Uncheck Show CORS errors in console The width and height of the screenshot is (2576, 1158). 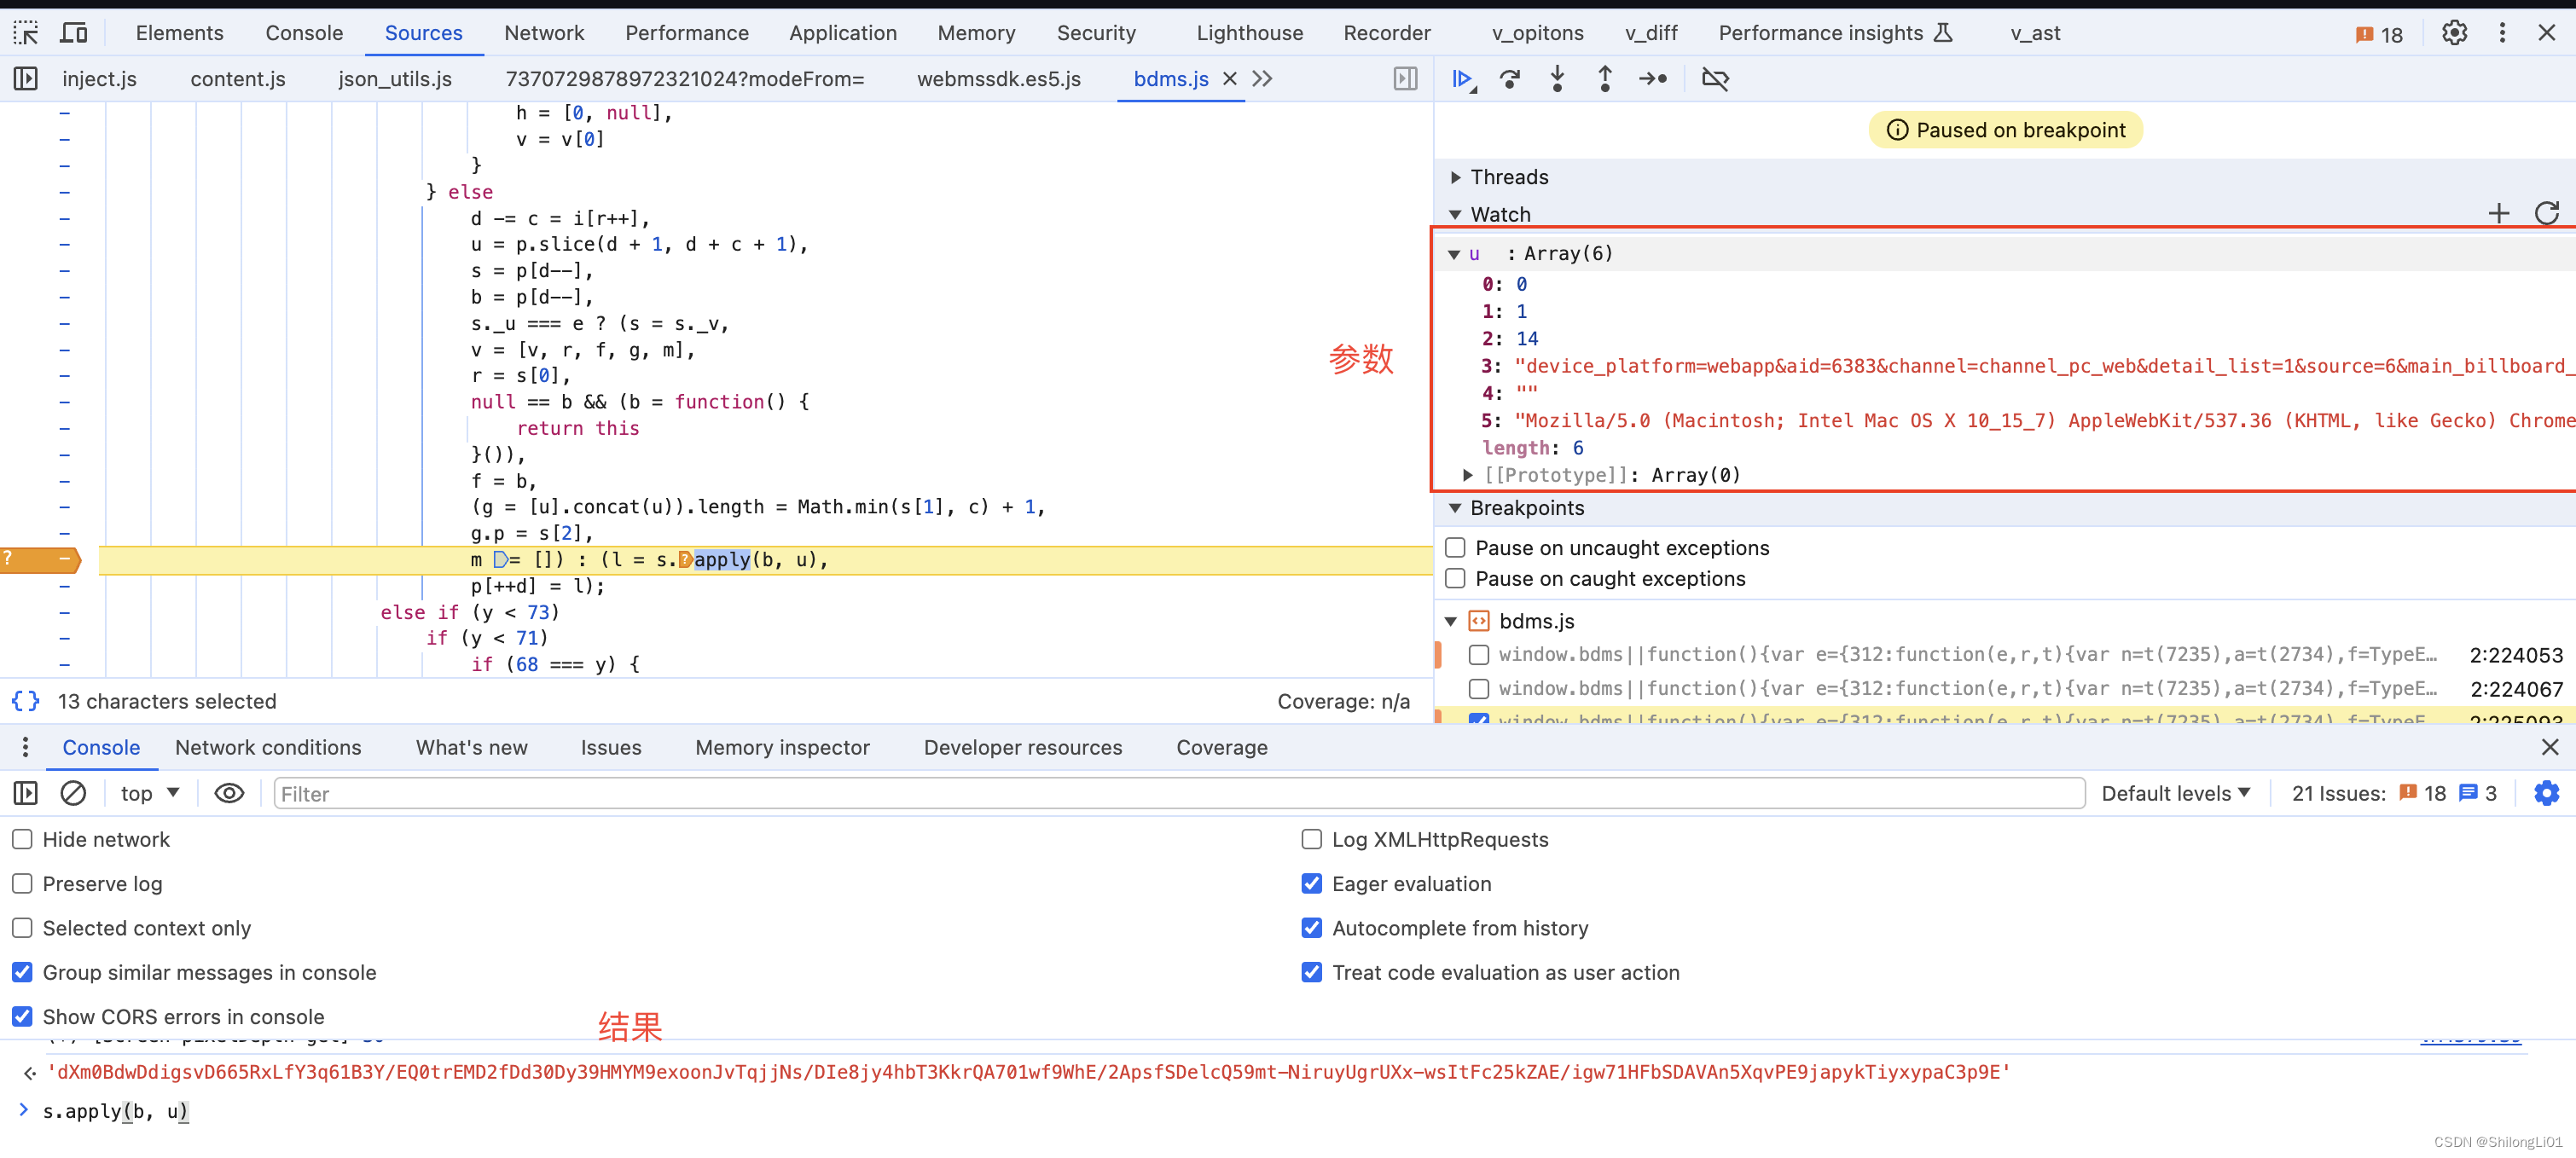point(22,1016)
